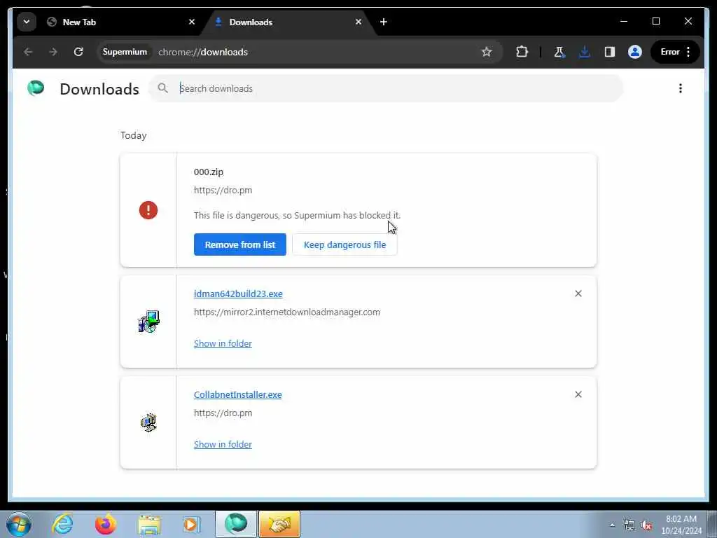This screenshot has height=538, width=717.
Task: Click the mirror2.internetdownloadmanager.com URL text
Action: tap(286, 312)
